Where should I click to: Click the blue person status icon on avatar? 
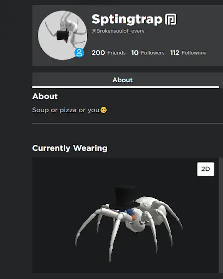click(79, 53)
